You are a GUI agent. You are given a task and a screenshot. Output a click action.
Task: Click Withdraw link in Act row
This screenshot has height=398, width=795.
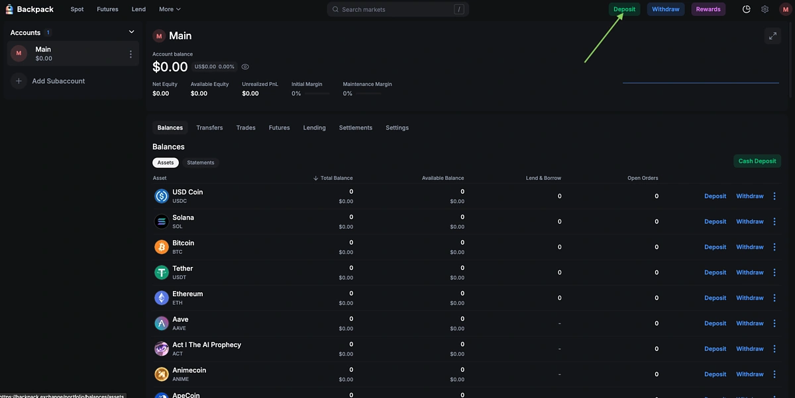tap(750, 348)
